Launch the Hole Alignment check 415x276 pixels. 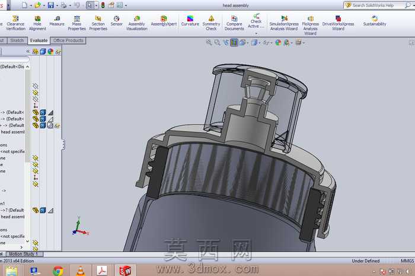pos(37,23)
